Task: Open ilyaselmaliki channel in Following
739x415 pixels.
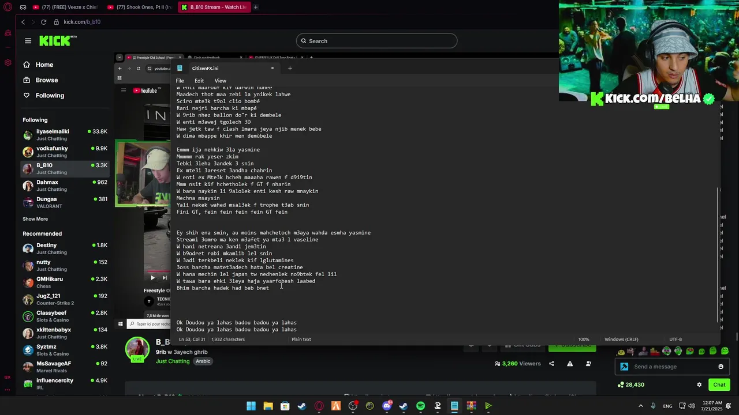Action: 65,135
